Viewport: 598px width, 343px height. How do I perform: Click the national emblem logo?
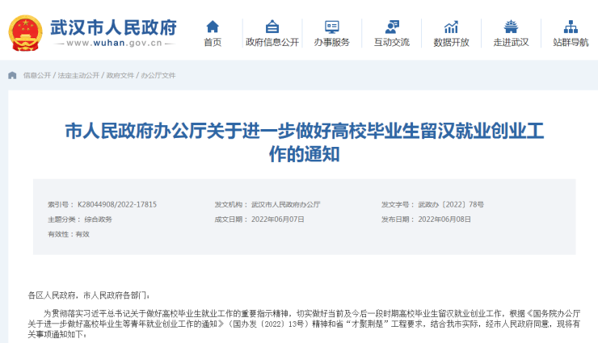(x=25, y=33)
